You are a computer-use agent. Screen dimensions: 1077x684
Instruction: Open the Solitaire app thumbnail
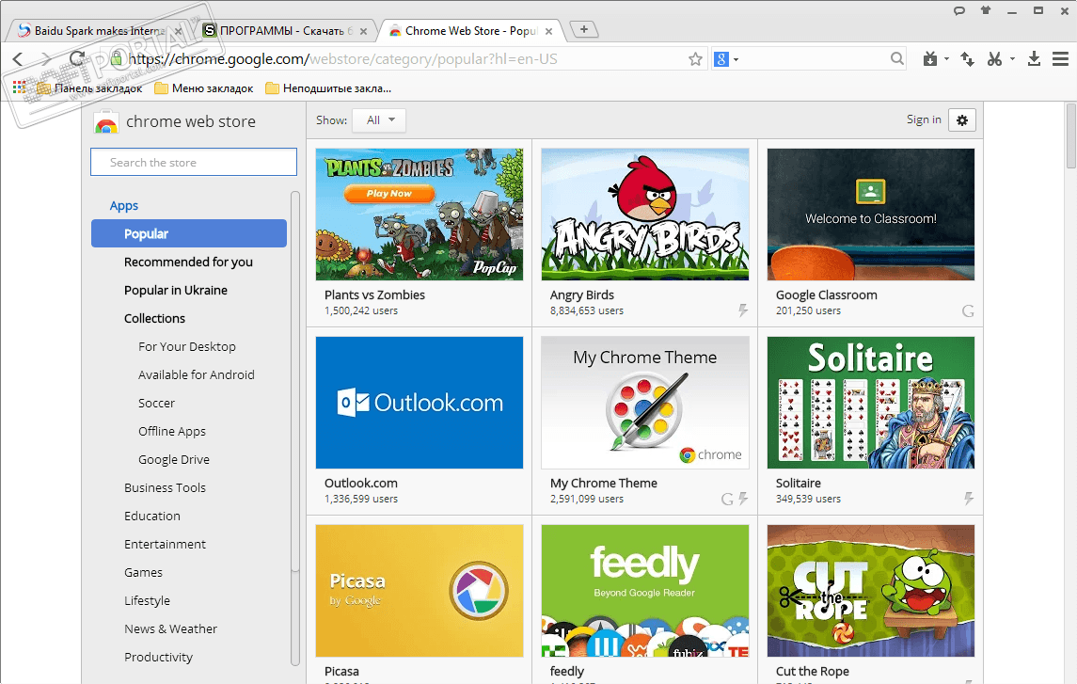[870, 403]
